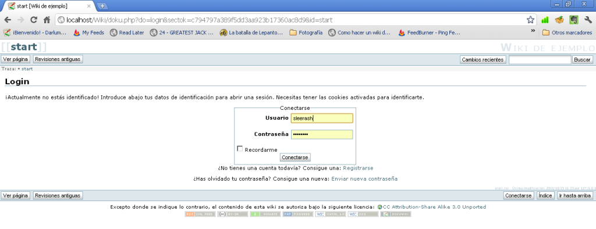Click bottom Ver página button

pos(15,196)
